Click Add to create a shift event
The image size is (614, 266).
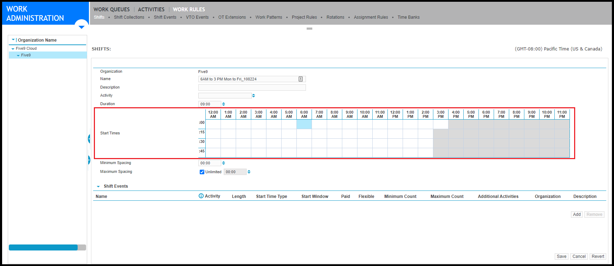click(x=577, y=214)
